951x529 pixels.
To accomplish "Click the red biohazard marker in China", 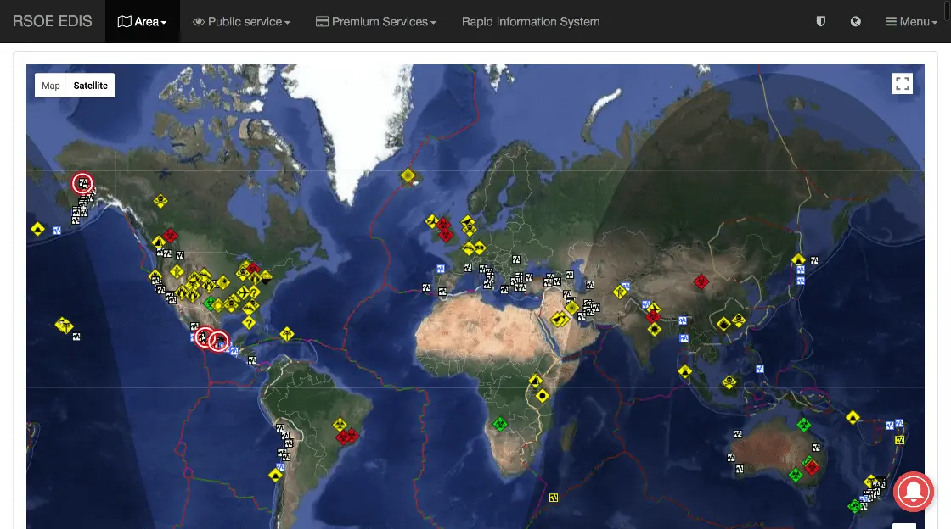I will pos(701,281).
